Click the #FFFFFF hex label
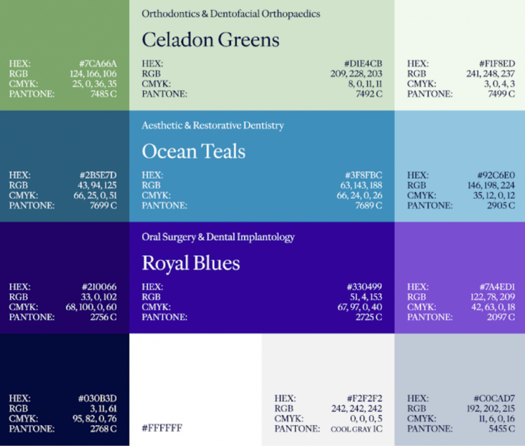This screenshot has width=525, height=446. (x=162, y=428)
